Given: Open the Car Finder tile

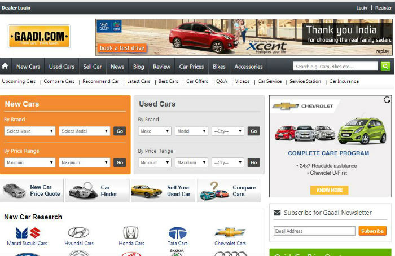Looking at the screenshot, I should click(97, 191).
